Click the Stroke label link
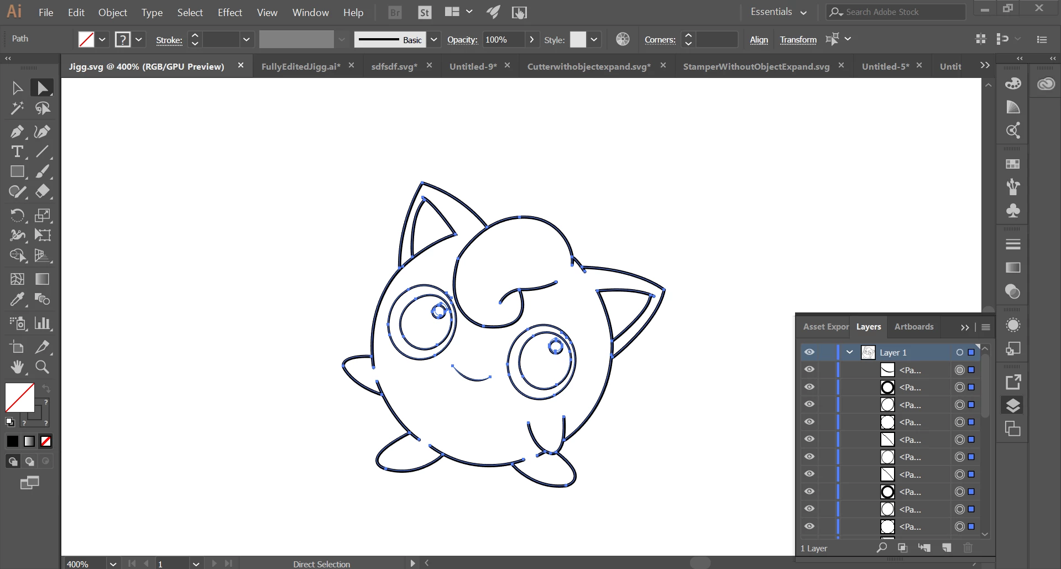Screen dimensions: 1061x569 tap(169, 40)
